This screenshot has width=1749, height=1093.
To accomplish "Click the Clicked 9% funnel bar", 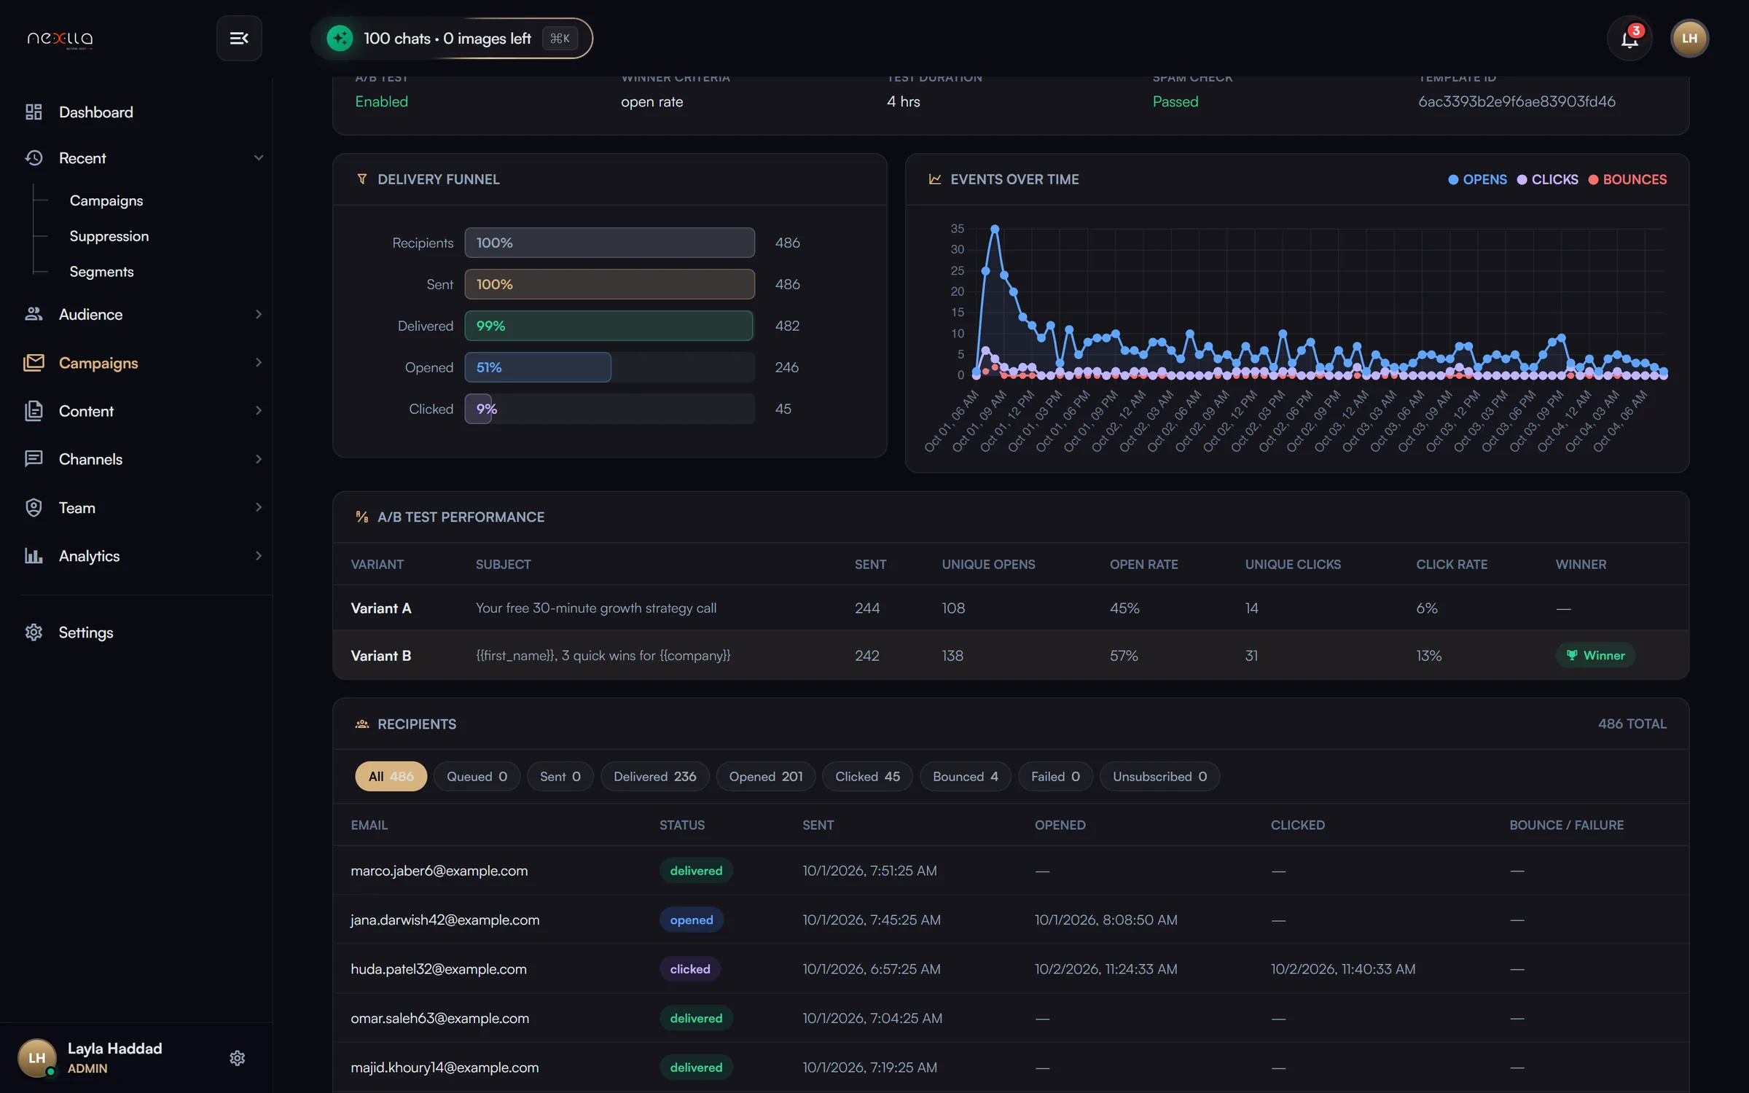I will pyautogui.click(x=479, y=409).
